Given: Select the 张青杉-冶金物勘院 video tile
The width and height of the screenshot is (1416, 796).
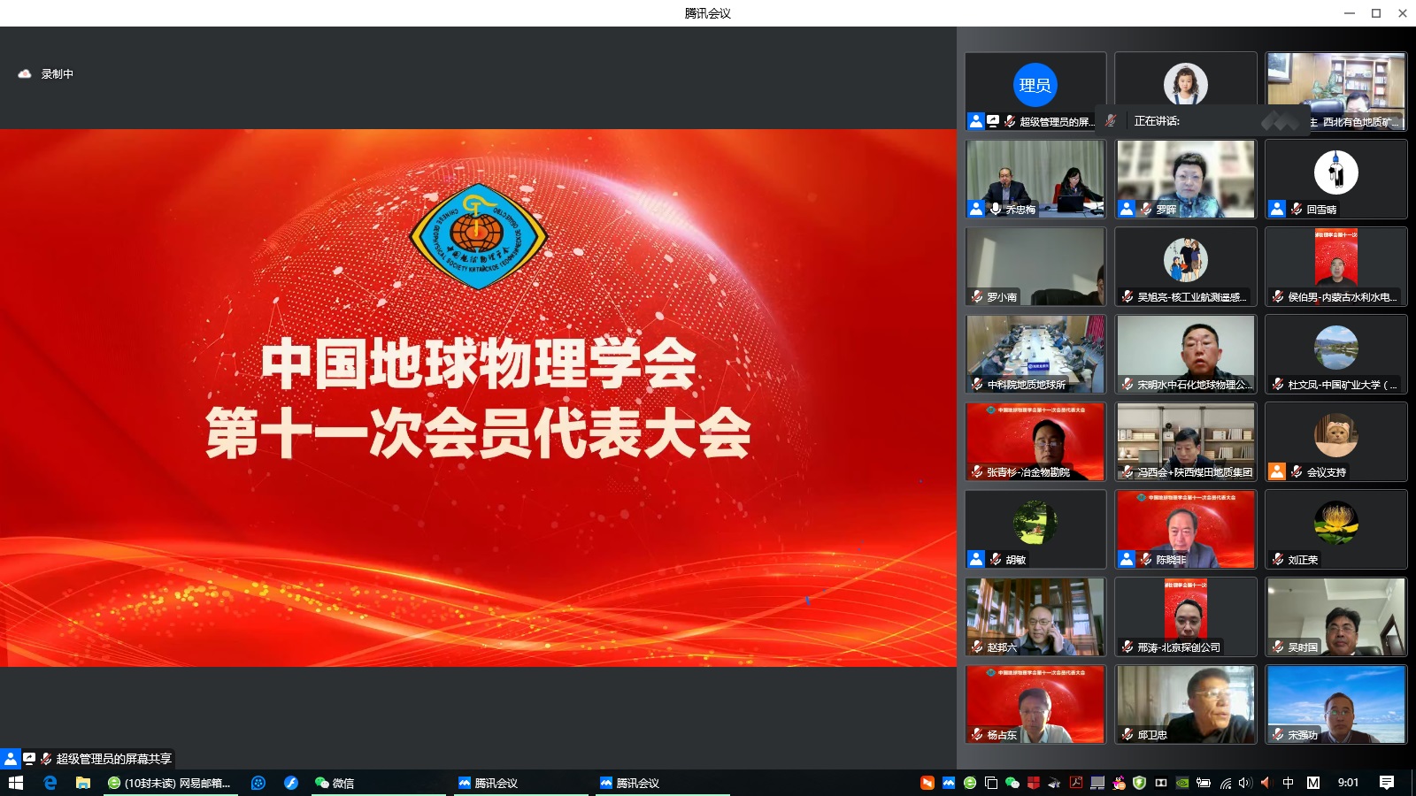Looking at the screenshot, I should (x=1035, y=441).
